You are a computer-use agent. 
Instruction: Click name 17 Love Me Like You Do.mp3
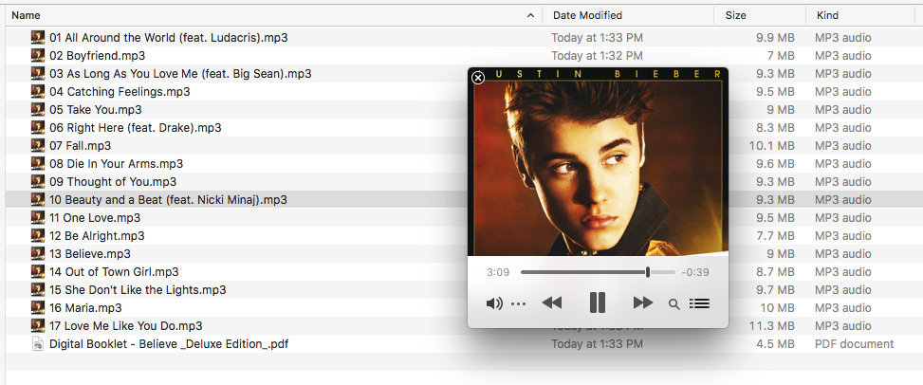pyautogui.click(x=126, y=325)
